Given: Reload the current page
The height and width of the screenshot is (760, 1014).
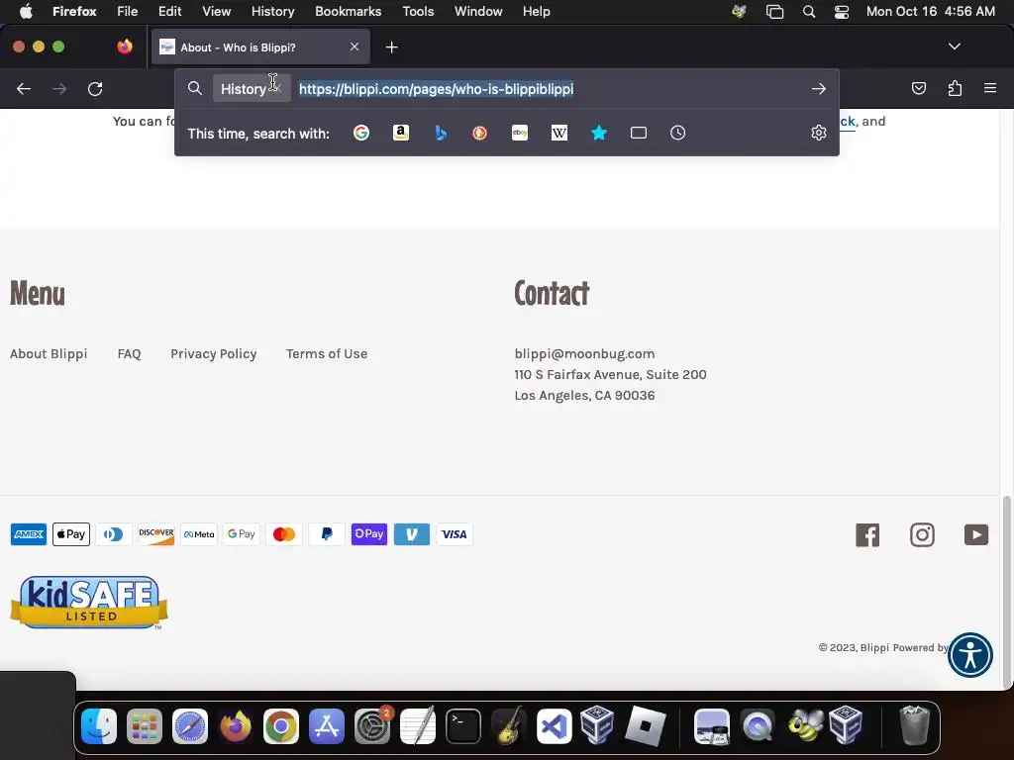Looking at the screenshot, I should click(95, 89).
